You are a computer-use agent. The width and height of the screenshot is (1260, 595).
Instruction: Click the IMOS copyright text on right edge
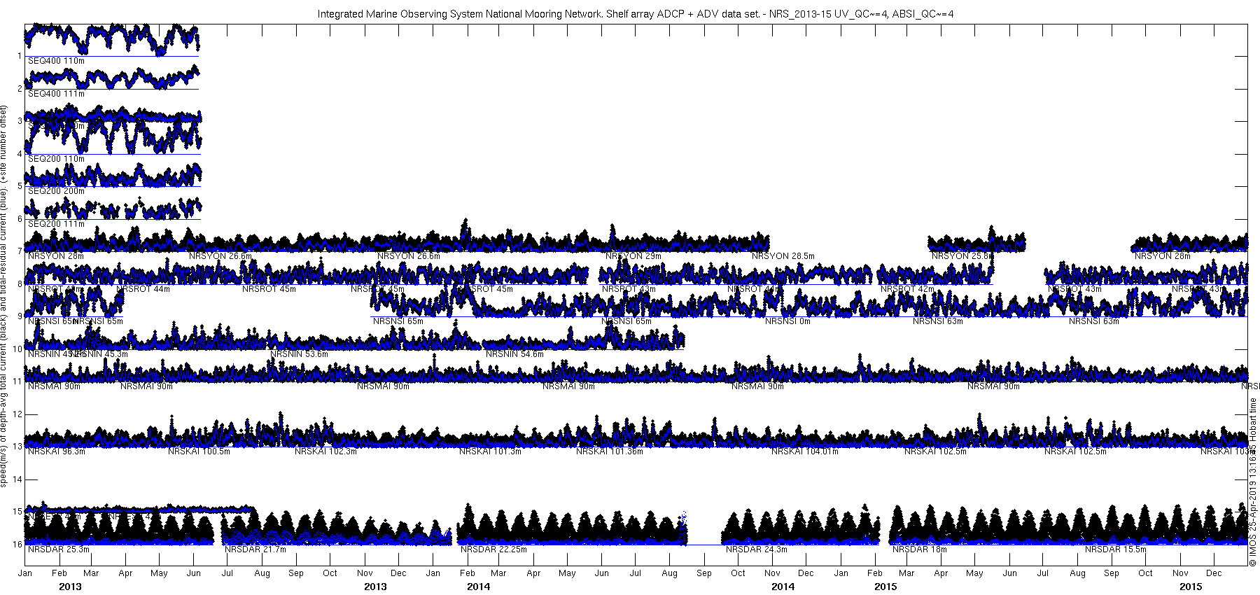click(x=1252, y=482)
